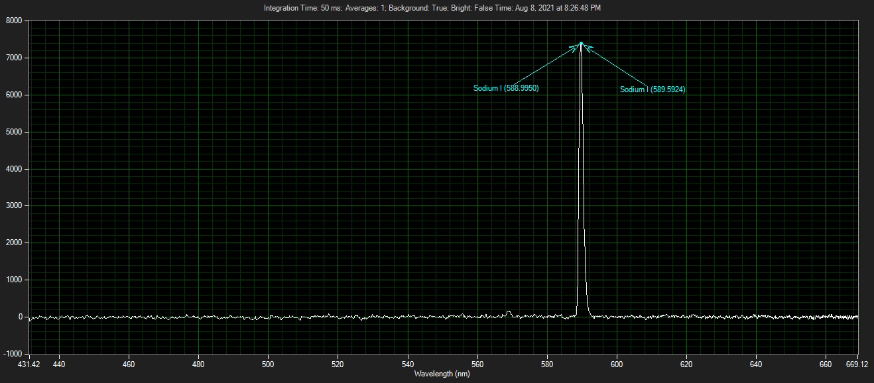
Task: Click the Wavelength (nm) axis title
Action: pyautogui.click(x=442, y=374)
